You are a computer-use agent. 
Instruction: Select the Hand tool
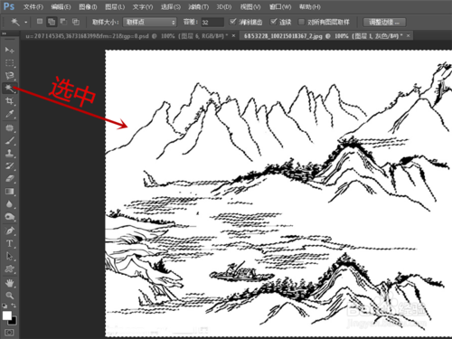pyautogui.click(x=9, y=283)
